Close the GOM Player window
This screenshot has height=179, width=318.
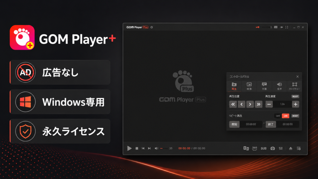pyautogui.click(x=303, y=27)
